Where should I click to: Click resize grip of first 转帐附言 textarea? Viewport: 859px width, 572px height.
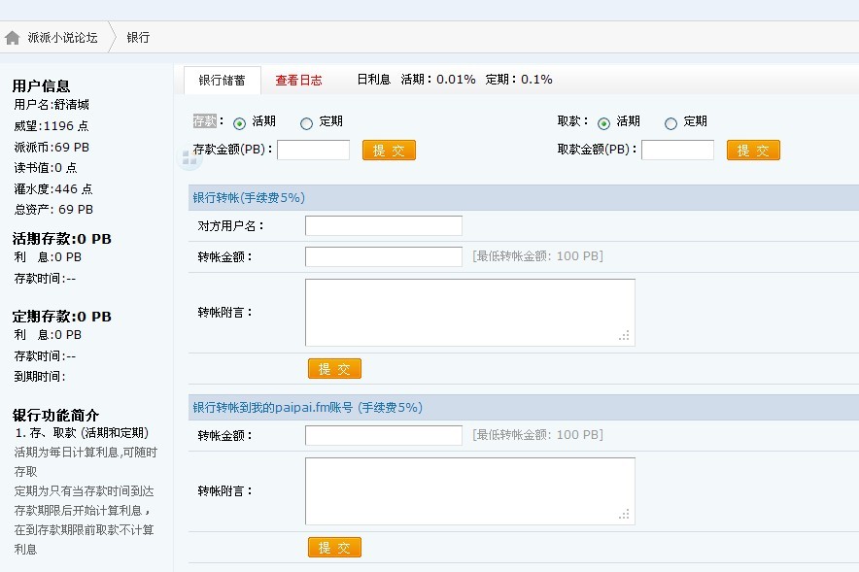click(624, 336)
